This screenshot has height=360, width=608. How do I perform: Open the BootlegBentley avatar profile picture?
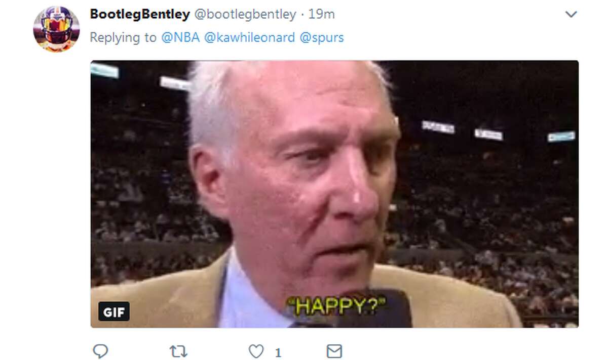click(56, 29)
